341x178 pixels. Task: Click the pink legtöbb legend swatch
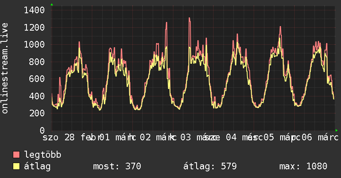(16, 154)
